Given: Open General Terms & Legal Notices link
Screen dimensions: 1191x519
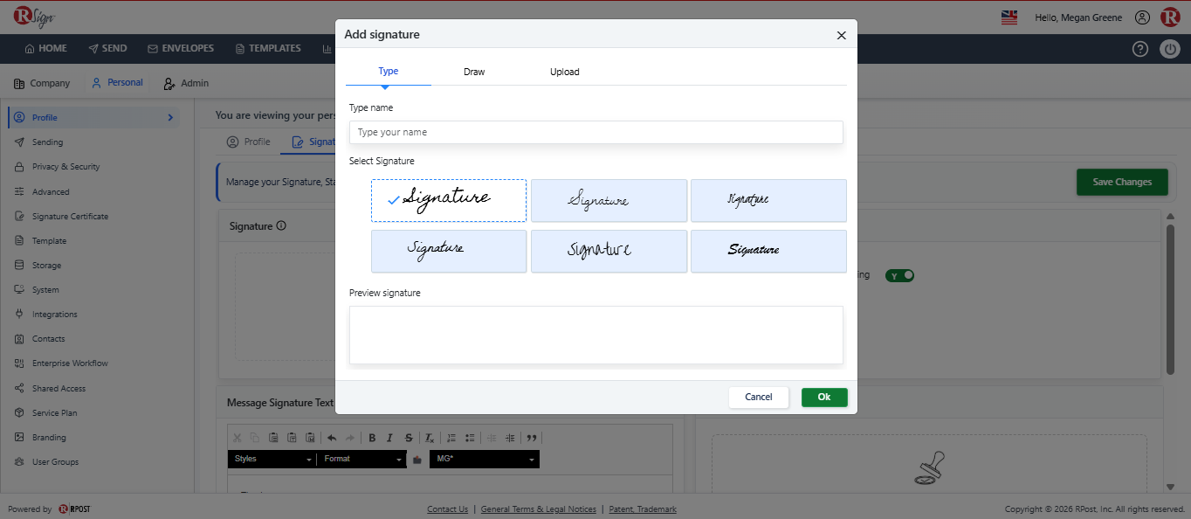Looking at the screenshot, I should [539, 509].
